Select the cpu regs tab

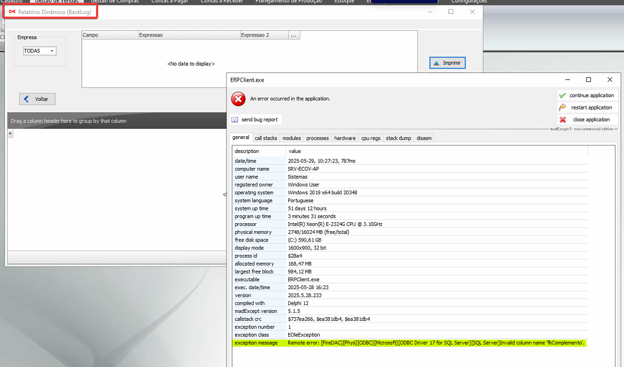(371, 138)
